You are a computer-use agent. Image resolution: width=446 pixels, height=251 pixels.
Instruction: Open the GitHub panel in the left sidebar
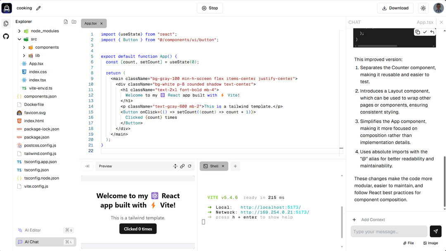click(6, 36)
